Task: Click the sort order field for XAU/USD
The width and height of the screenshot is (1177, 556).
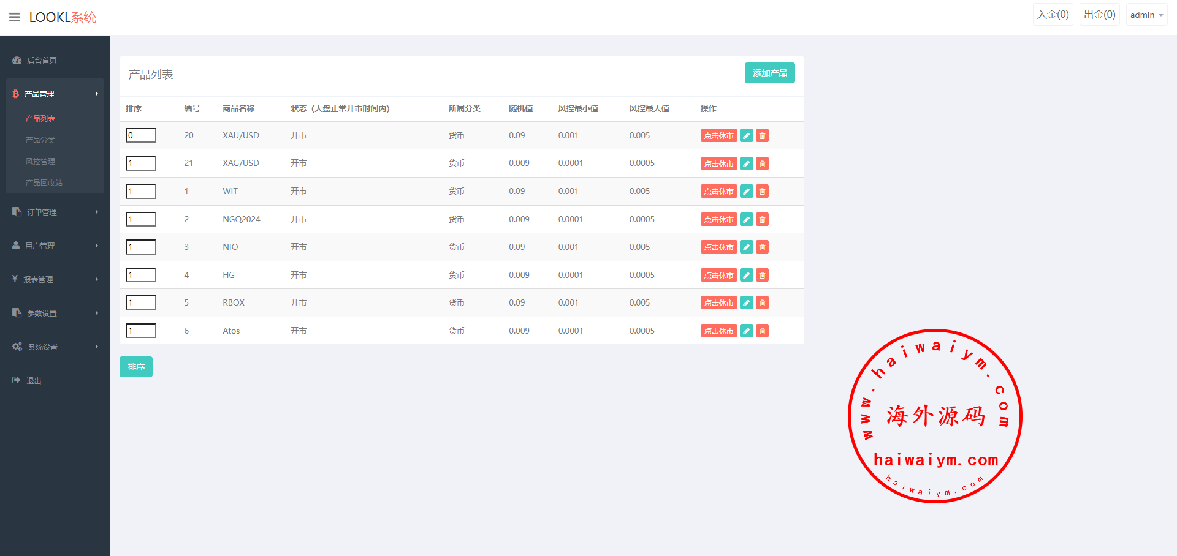Action: point(141,135)
